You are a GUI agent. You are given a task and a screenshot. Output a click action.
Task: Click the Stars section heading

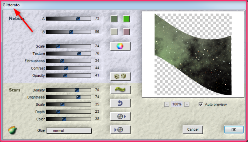pyautogui.click(x=15, y=90)
